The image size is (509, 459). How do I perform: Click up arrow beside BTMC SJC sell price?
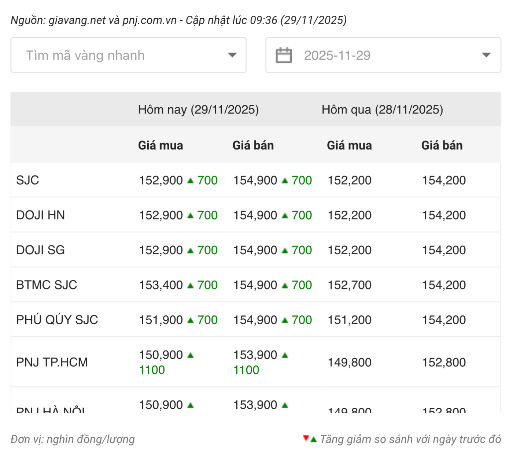285,285
